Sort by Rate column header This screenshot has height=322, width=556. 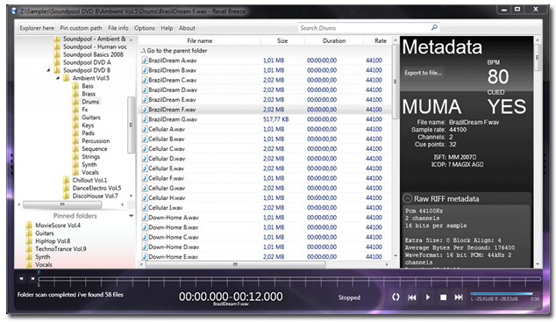381,40
